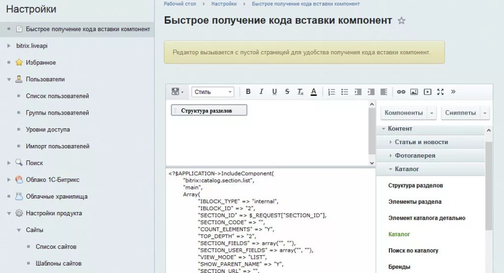504x273 pixels.
Task: Open the Сниппеты tab dropdown arrow
Action: tap(485, 113)
